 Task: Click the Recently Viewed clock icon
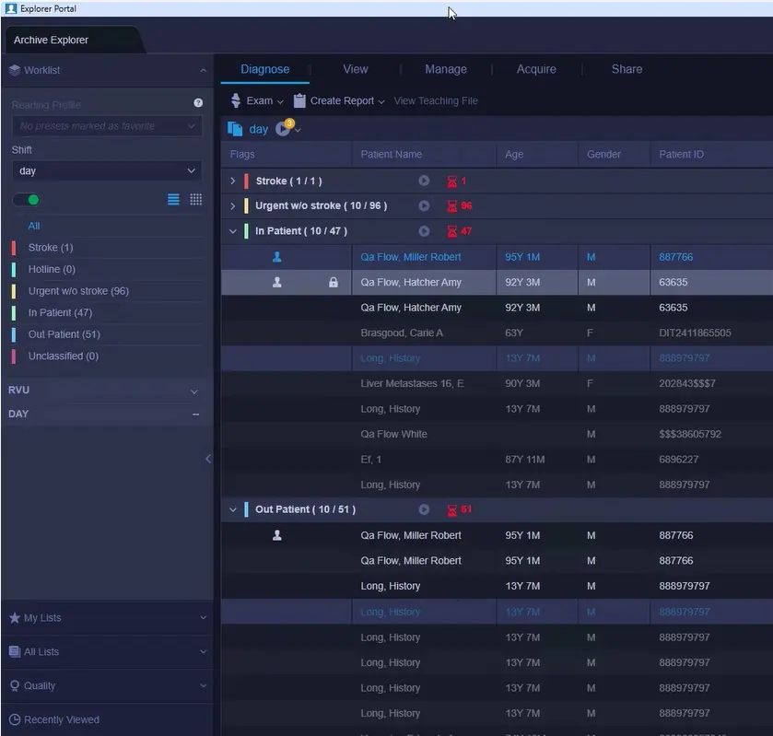pos(15,719)
